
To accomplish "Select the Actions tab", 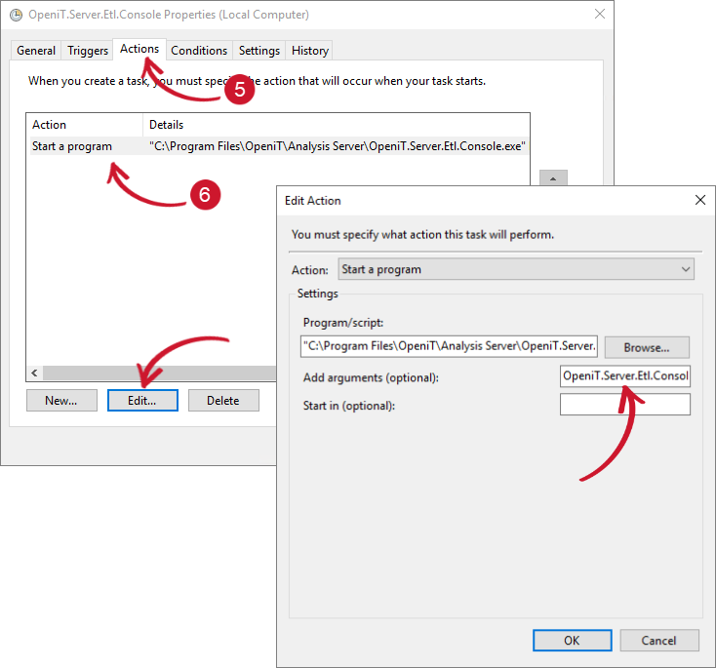I will click(x=139, y=49).
